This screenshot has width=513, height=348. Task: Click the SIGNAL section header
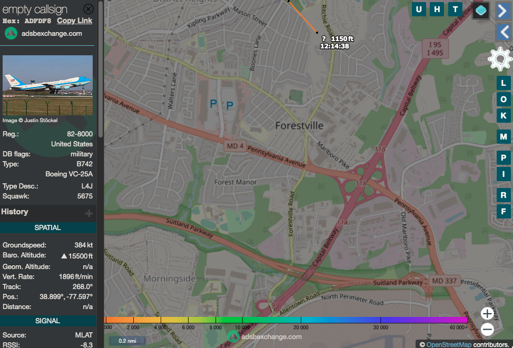click(x=48, y=321)
